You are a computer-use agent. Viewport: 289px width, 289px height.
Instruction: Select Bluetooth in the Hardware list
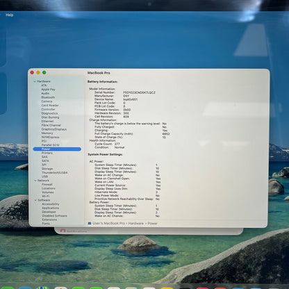pyautogui.click(x=48, y=97)
